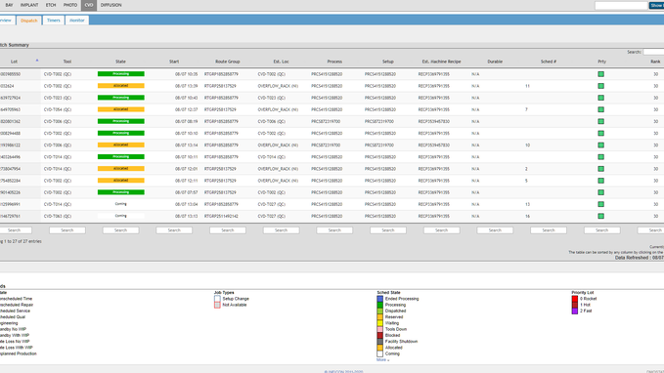Click the Search box under Sched # column
The width and height of the screenshot is (664, 373).
click(549, 230)
